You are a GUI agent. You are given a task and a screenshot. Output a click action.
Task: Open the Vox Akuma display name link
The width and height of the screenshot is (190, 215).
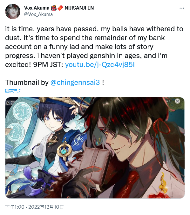(37, 8)
